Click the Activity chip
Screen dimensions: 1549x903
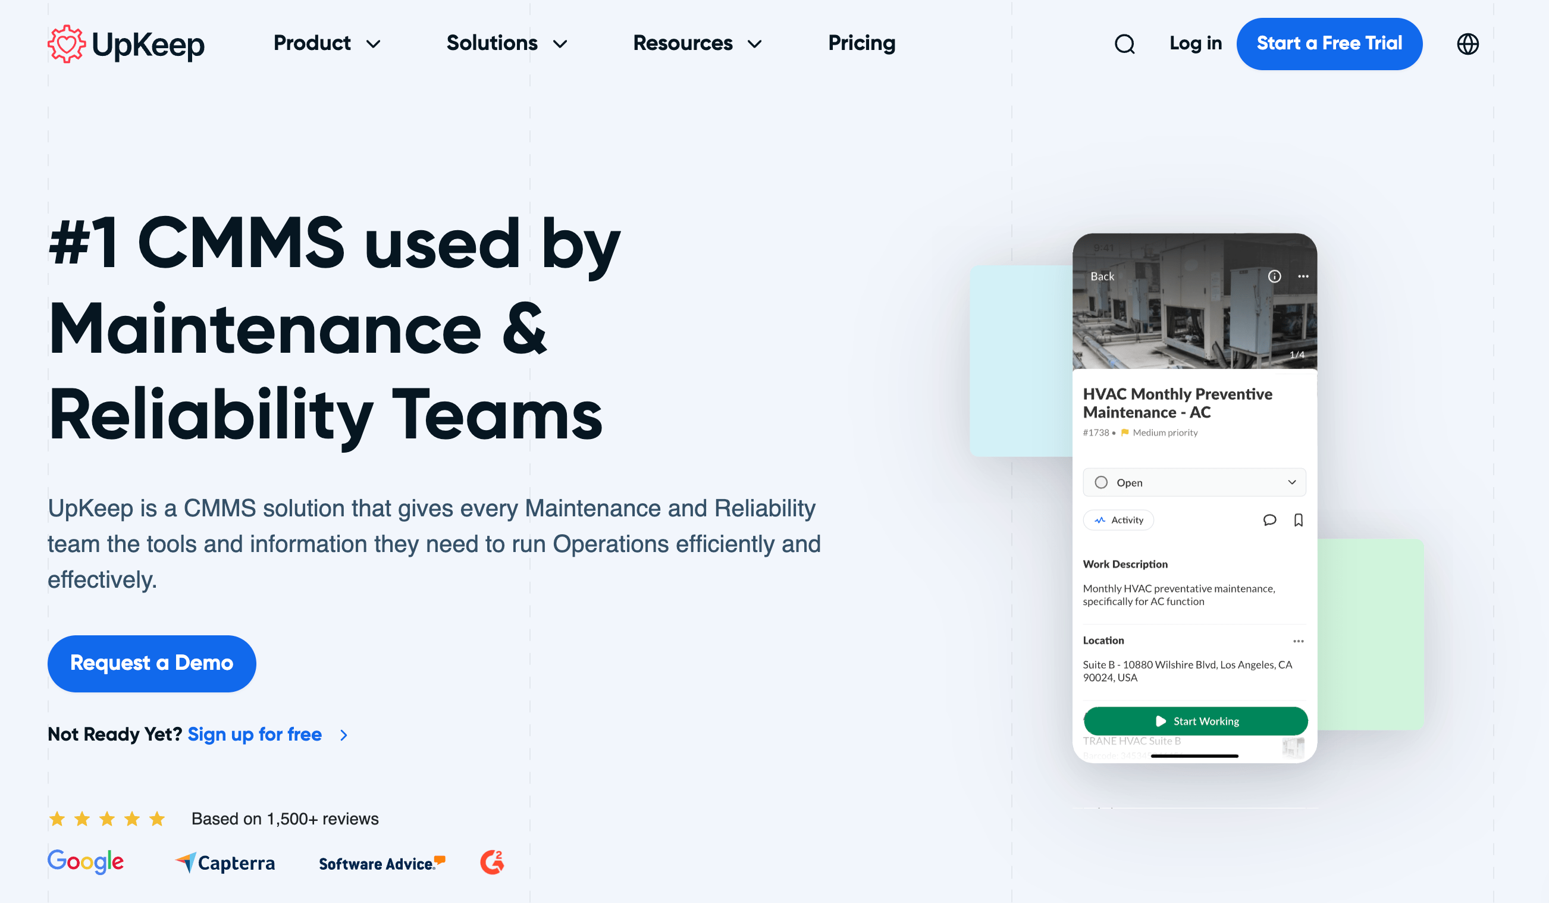click(x=1118, y=520)
